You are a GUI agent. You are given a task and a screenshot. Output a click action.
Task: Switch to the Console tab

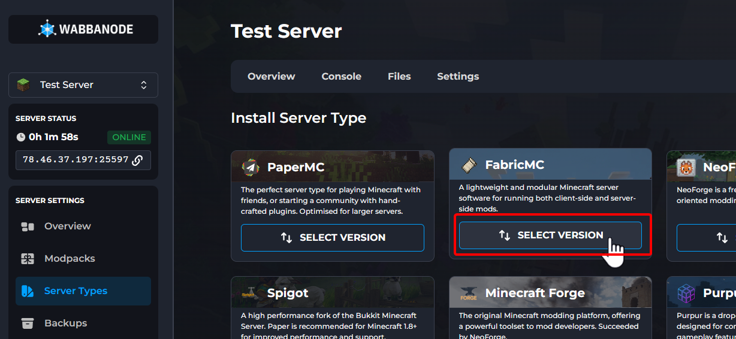tap(342, 77)
